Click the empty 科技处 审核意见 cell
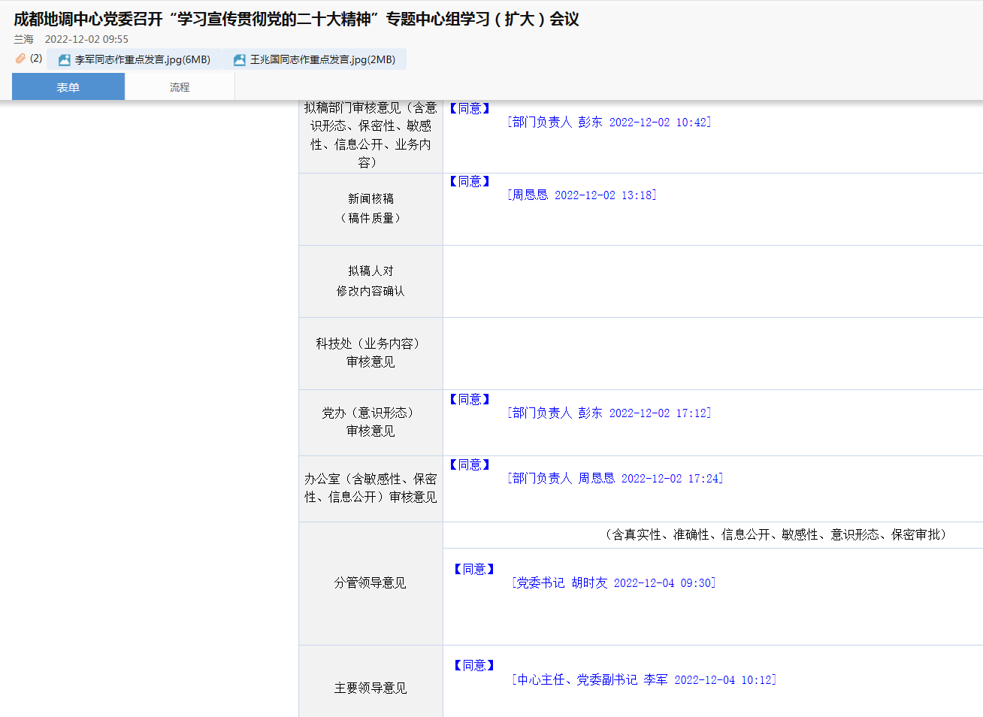Screen dimensions: 983x717 coord(712,354)
